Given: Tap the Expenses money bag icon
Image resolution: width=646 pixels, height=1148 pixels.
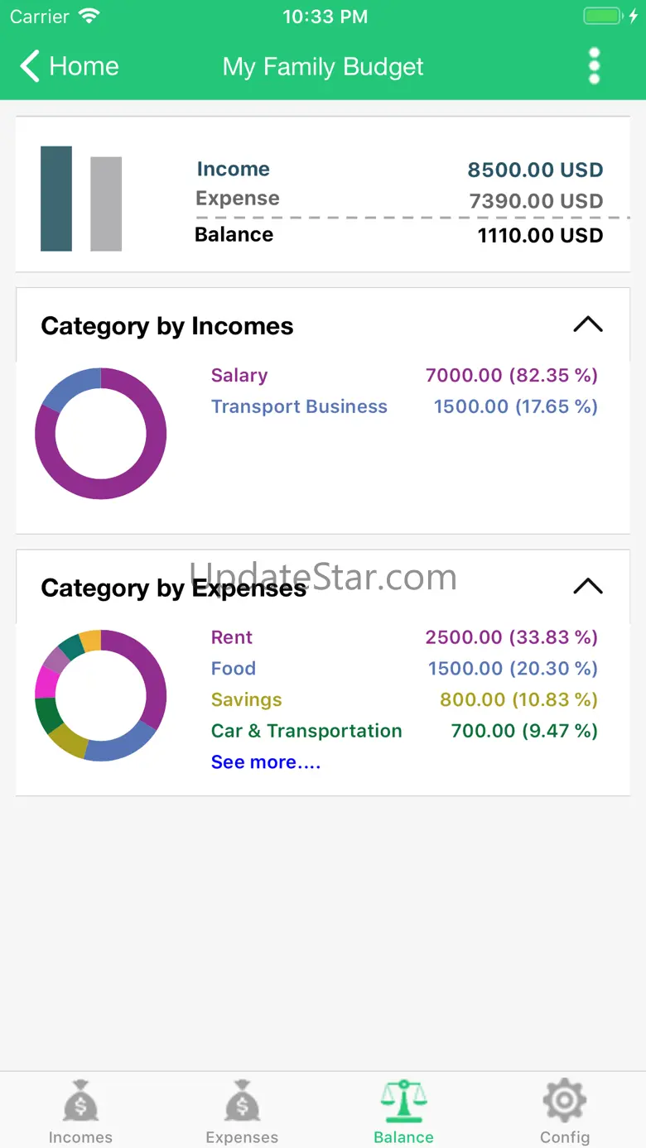Looking at the screenshot, I should pos(242,1101).
